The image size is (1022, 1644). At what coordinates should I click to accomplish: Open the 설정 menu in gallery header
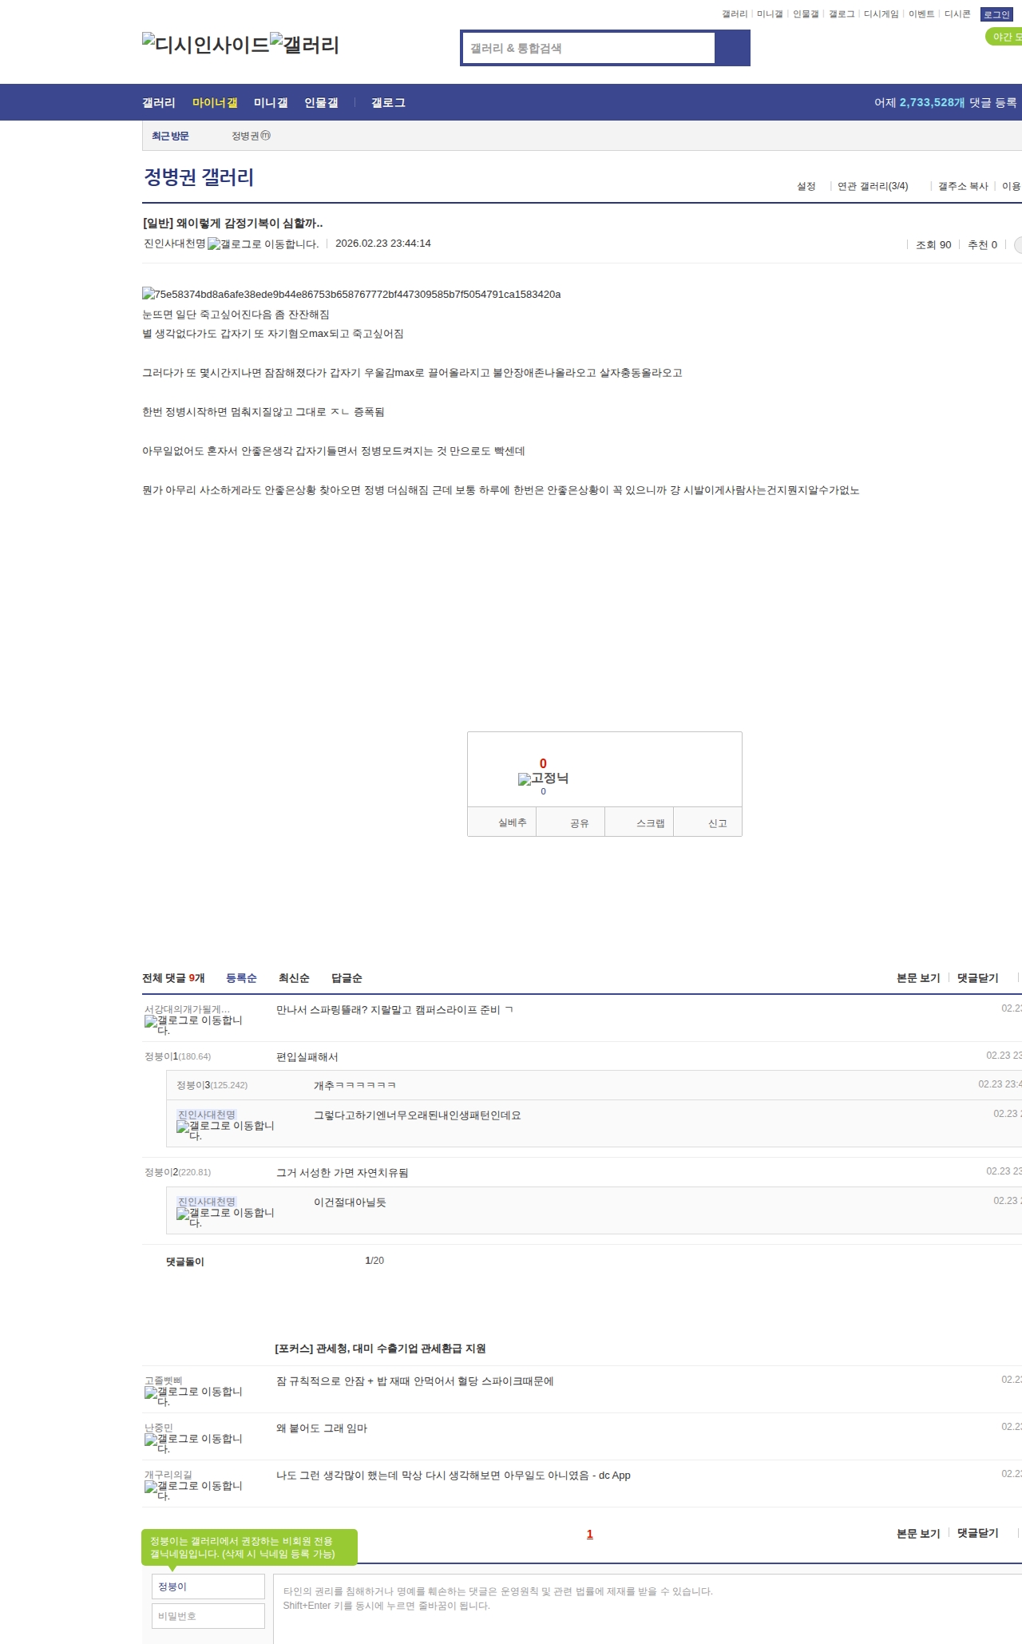(x=806, y=186)
